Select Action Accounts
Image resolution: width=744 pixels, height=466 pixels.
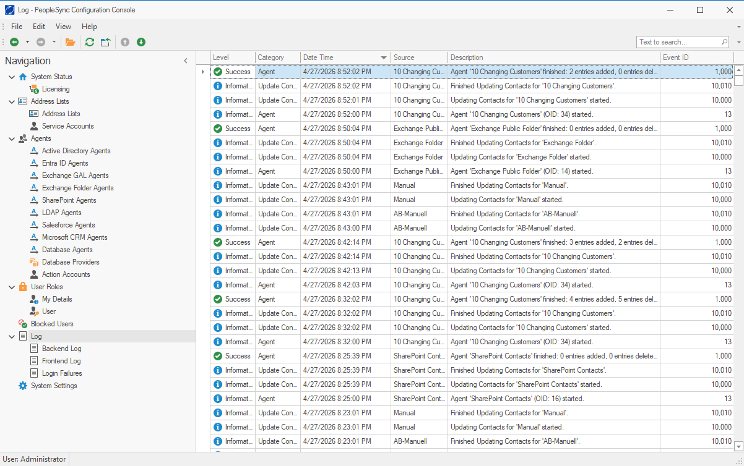point(66,274)
